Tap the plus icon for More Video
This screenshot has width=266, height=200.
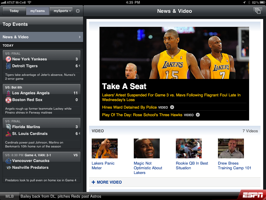(93, 182)
